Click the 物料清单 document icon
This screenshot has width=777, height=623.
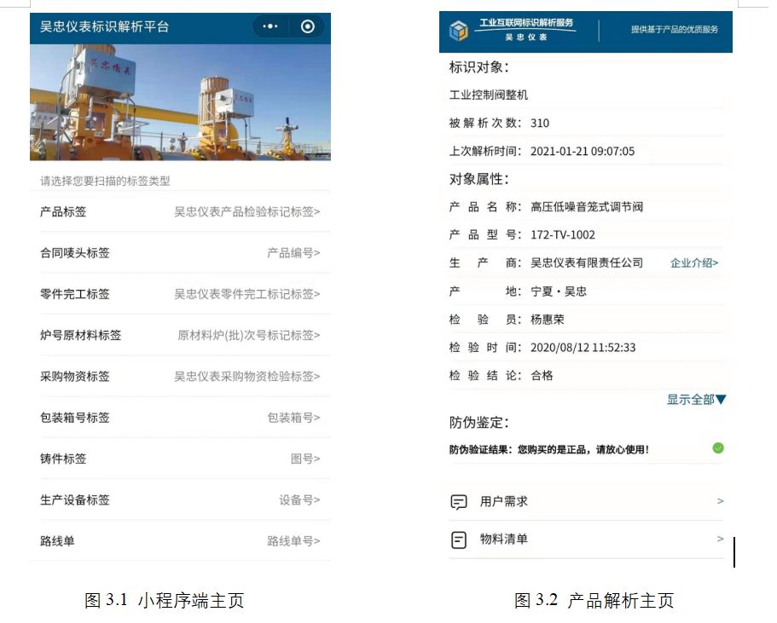[x=459, y=539]
